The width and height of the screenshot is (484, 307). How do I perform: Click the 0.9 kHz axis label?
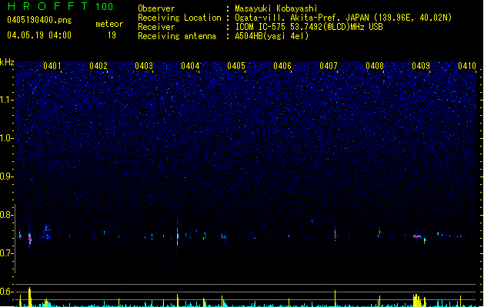coord(7,177)
